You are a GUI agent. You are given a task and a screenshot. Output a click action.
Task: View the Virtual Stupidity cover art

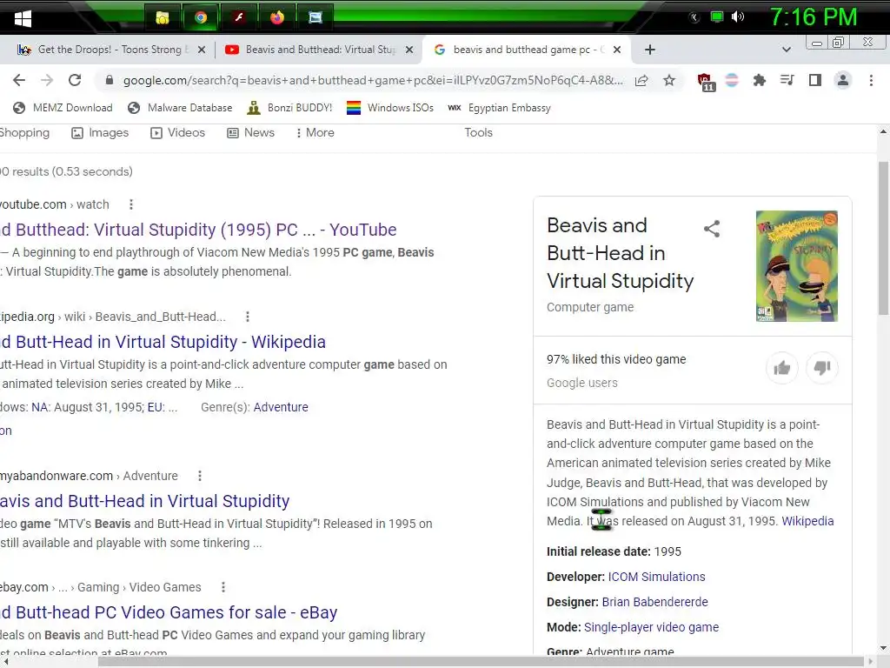pyautogui.click(x=796, y=266)
